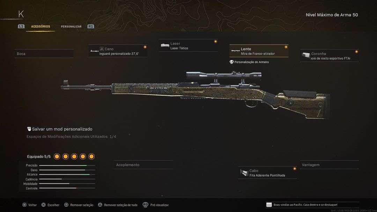
Task: Select the Laser Tático attachment icon
Action: click(x=165, y=45)
